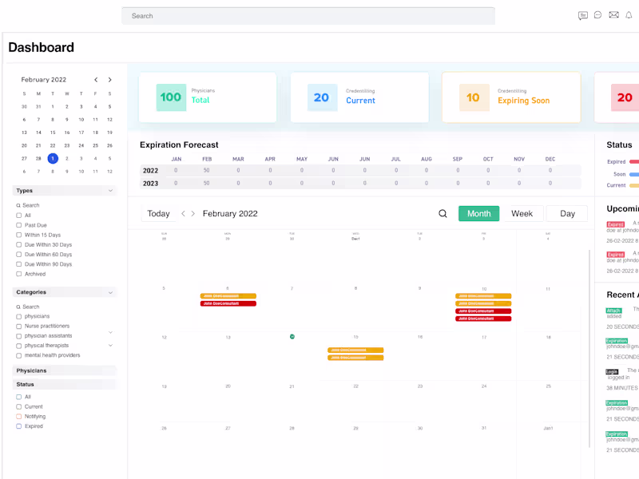This screenshot has height=479, width=639.
Task: Select highlighted day 1 in mini calendar
Action: 53,158
